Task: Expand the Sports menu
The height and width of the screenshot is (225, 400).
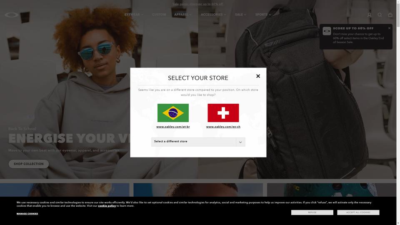Action: click(263, 15)
